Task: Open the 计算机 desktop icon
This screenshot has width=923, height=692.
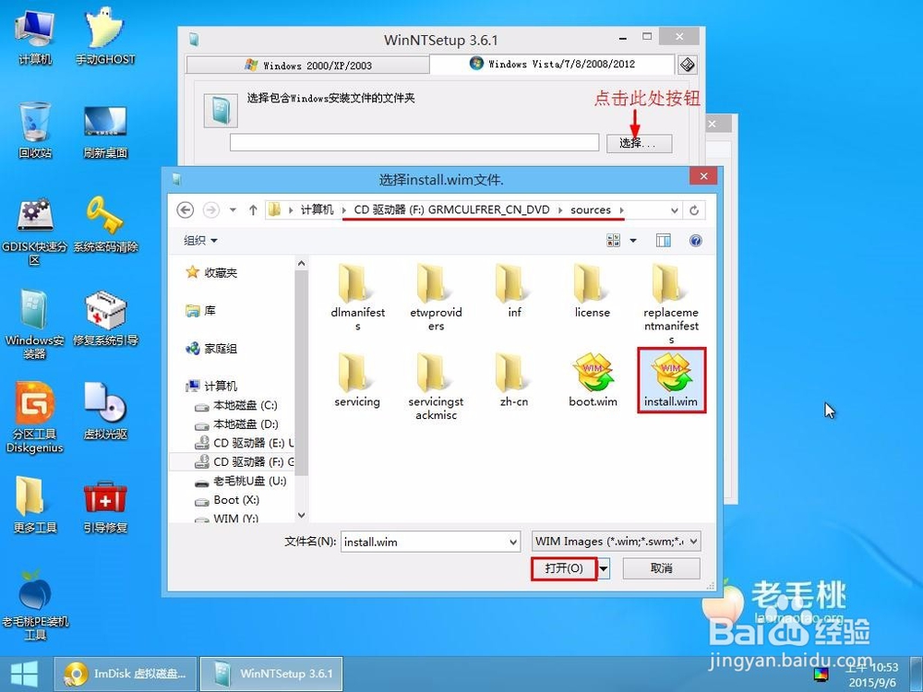Action: pyautogui.click(x=35, y=37)
